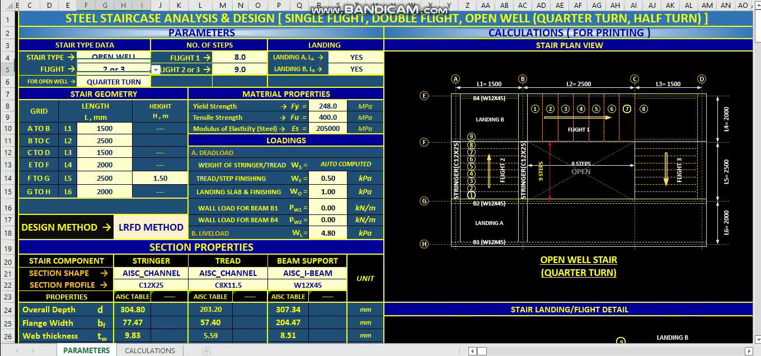Select LANDING A 'YES' cell
Screen dimensions: 761x356
click(356, 57)
